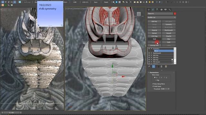206x115 pixels.
Task: Click the ViewCube in the Front viewport
Action: click(x=139, y=14)
